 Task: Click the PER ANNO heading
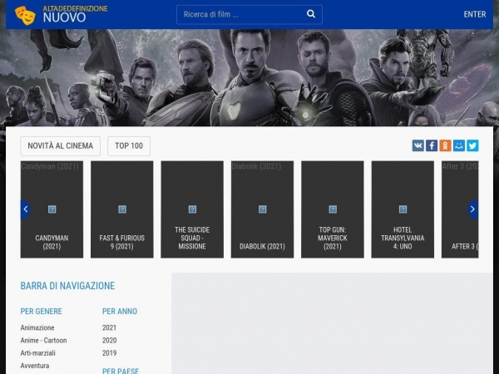pyautogui.click(x=120, y=312)
